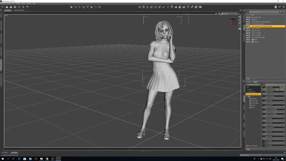Click the Scene pane search filter field
Image resolution: width=286 pixels, height=161 pixels.
[x=264, y=12]
